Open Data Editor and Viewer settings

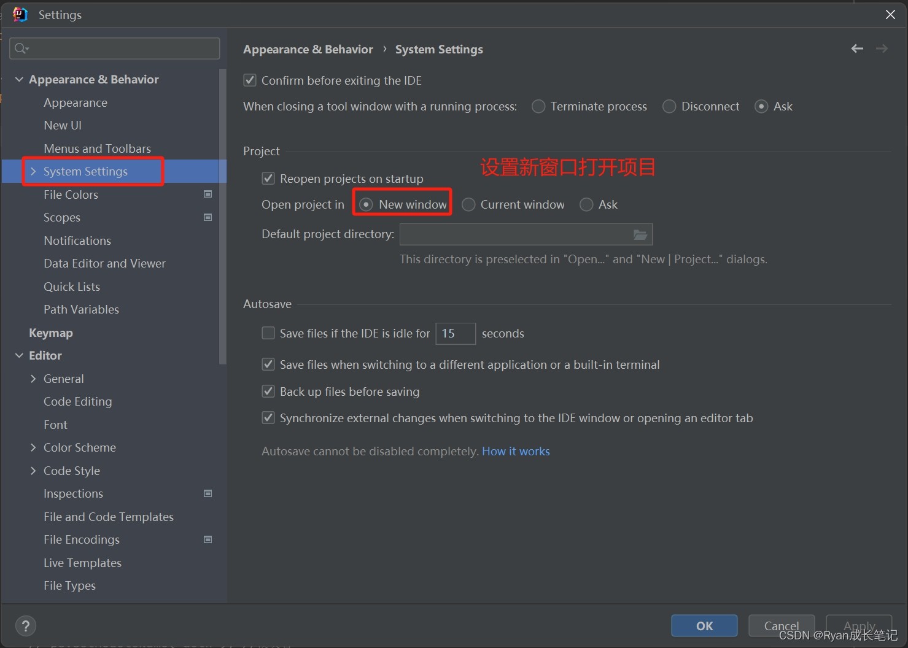click(104, 263)
